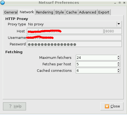Image resolution: width=127 pixels, height=115 pixels.
Task: Open the Export tab
Action: click(x=104, y=12)
